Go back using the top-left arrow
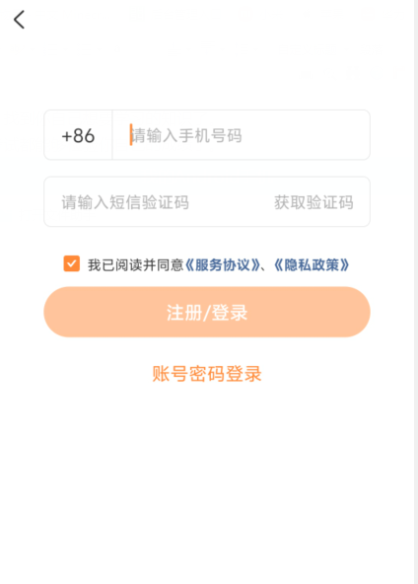The width and height of the screenshot is (418, 584). (19, 20)
